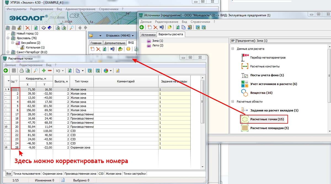The height and width of the screenshot is (184, 331).
Task: Click the red X delete icon in main УПРЗА toolbar
Action: (28, 28)
